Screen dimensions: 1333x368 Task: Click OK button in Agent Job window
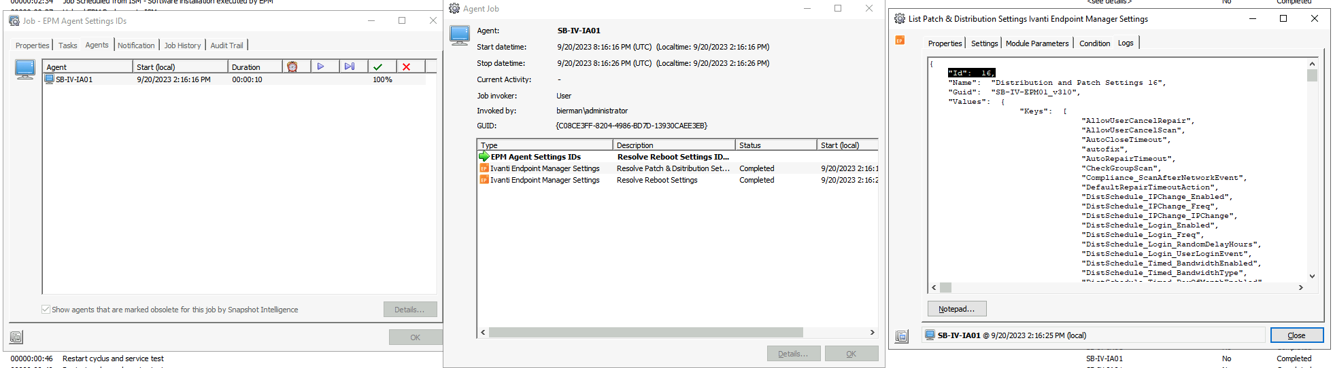click(851, 354)
